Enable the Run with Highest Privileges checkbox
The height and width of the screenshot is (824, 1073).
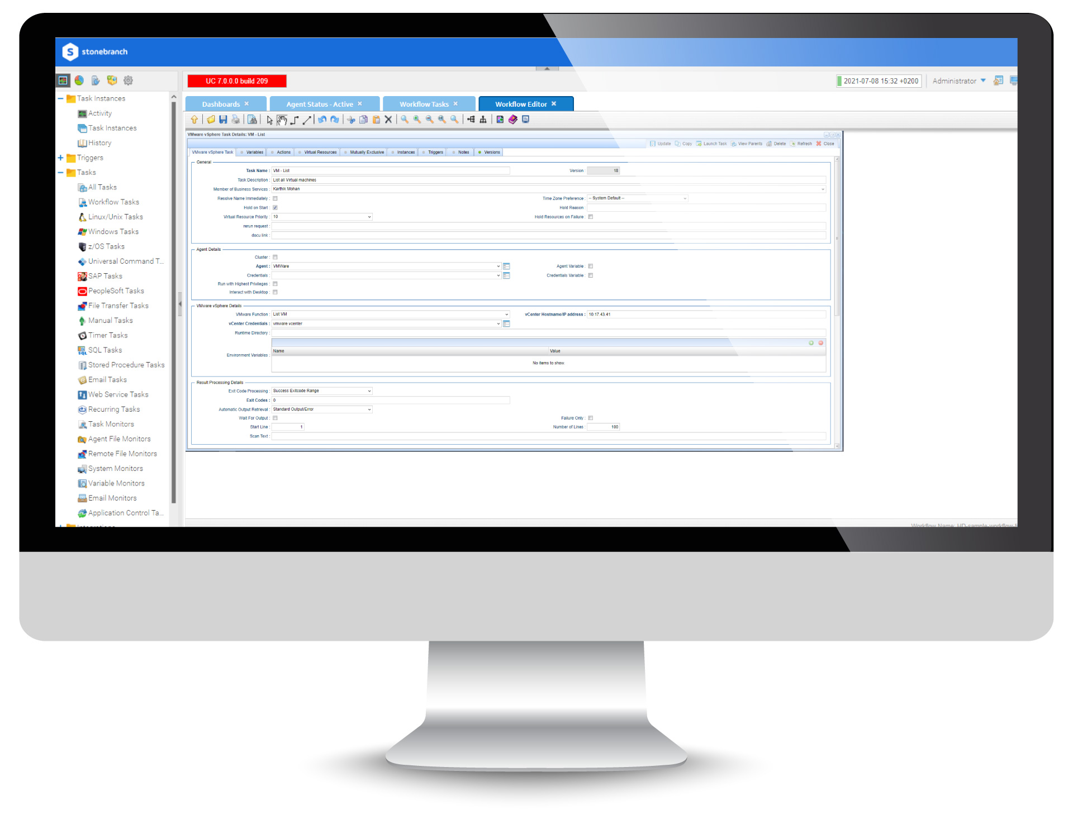(x=276, y=285)
